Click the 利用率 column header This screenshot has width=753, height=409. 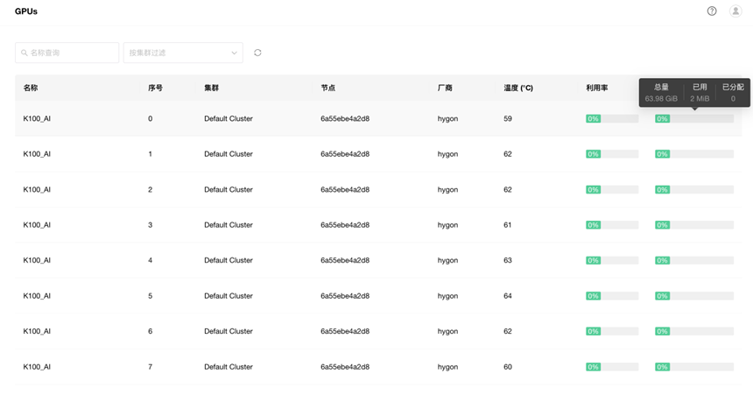coord(596,88)
